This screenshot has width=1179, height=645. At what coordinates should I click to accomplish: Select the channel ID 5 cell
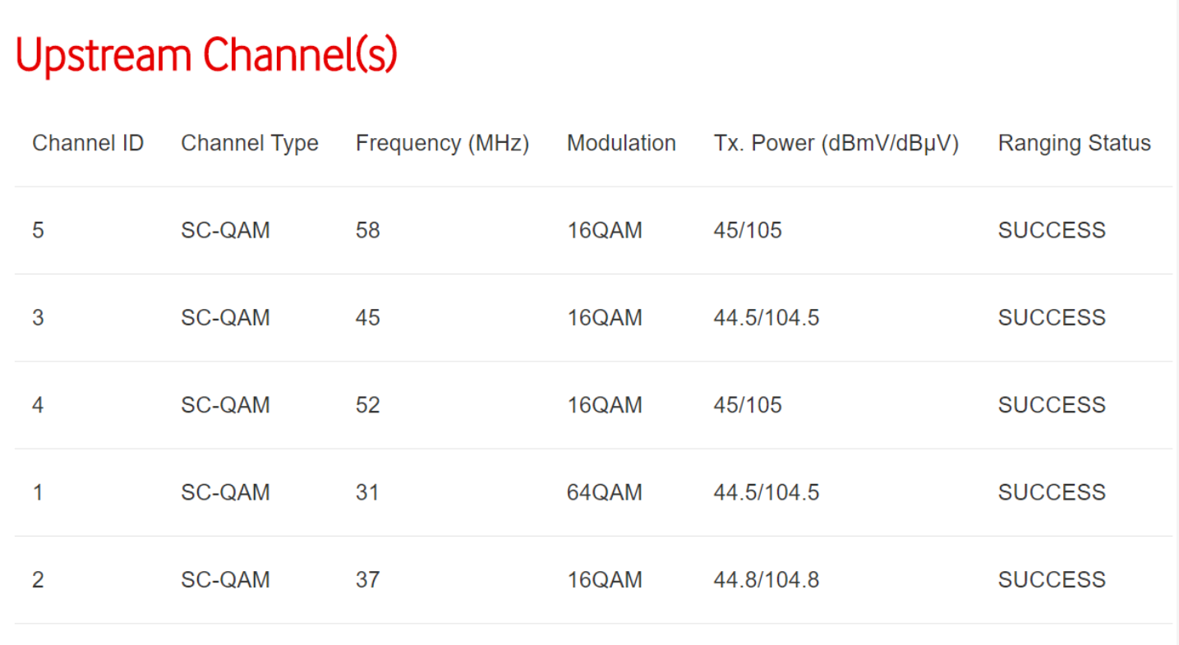[38, 230]
